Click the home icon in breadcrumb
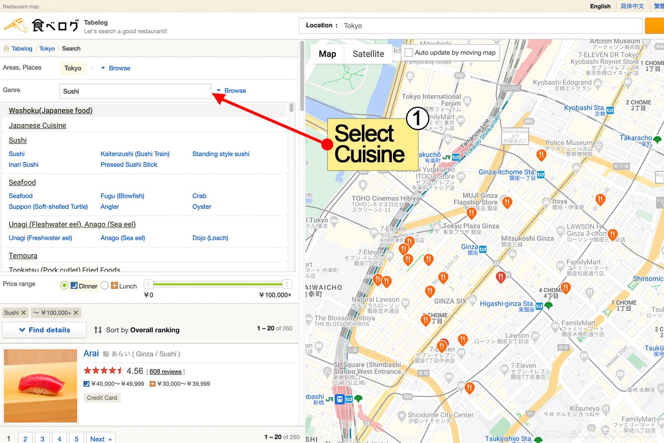Viewport: 664px width, 443px height. (x=7, y=49)
